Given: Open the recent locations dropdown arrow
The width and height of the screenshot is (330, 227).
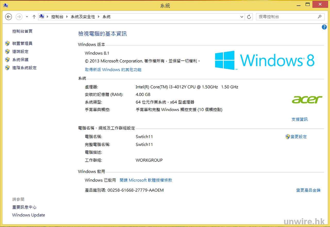Looking at the screenshot, I should [27, 17].
